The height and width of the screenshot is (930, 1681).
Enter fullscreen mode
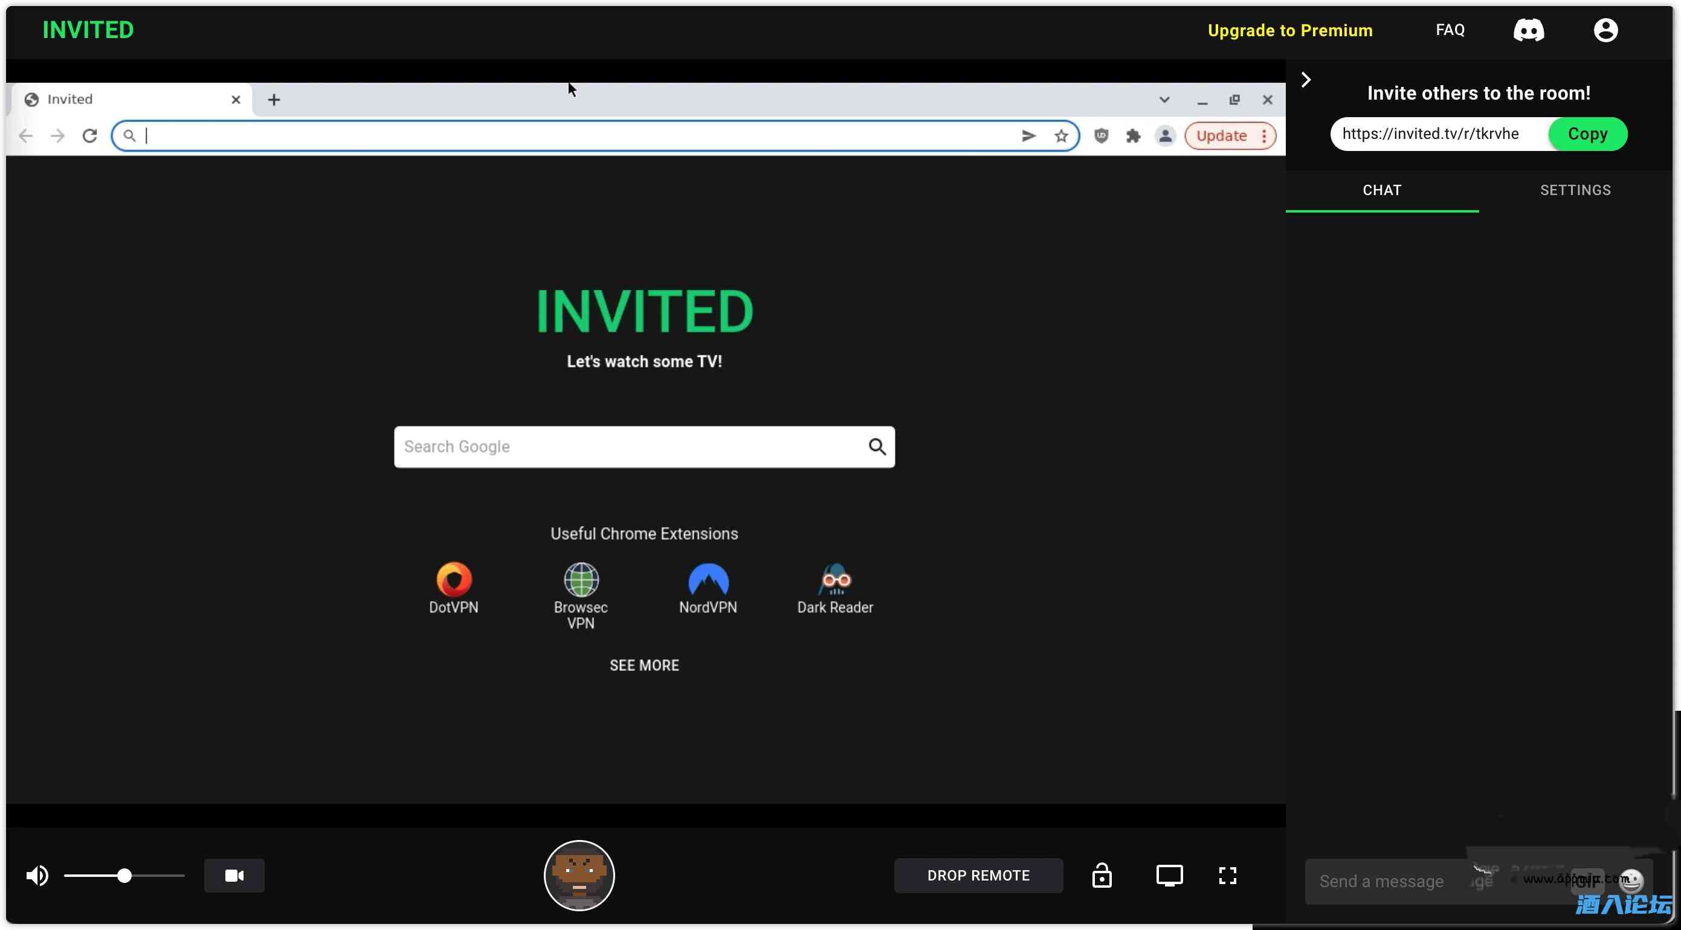point(1227,875)
